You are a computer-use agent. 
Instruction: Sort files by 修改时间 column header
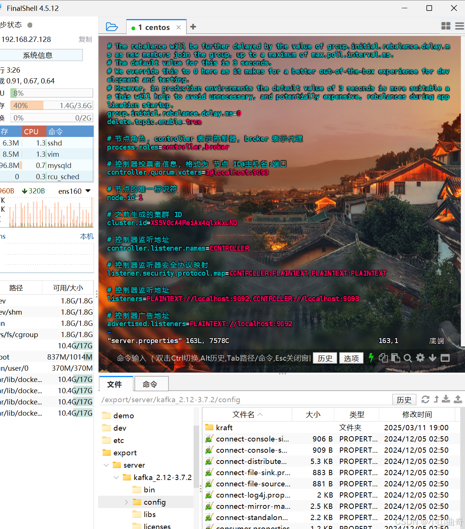pos(417,415)
